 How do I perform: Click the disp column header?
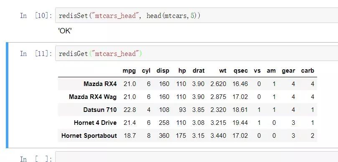tap(163, 71)
